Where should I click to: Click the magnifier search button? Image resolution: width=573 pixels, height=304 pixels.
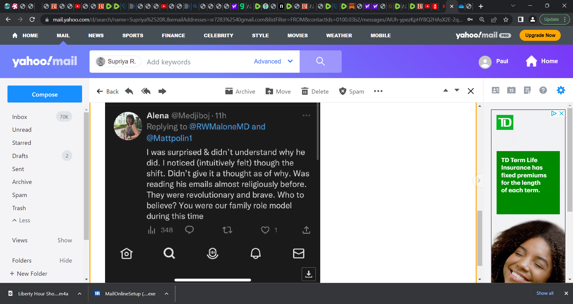point(321,61)
